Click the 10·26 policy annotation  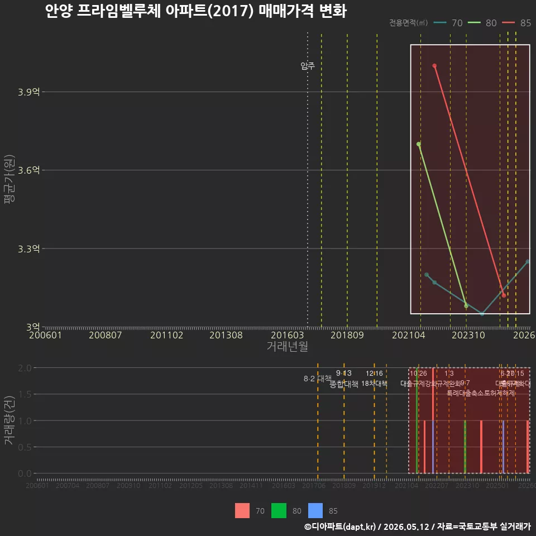(x=418, y=374)
